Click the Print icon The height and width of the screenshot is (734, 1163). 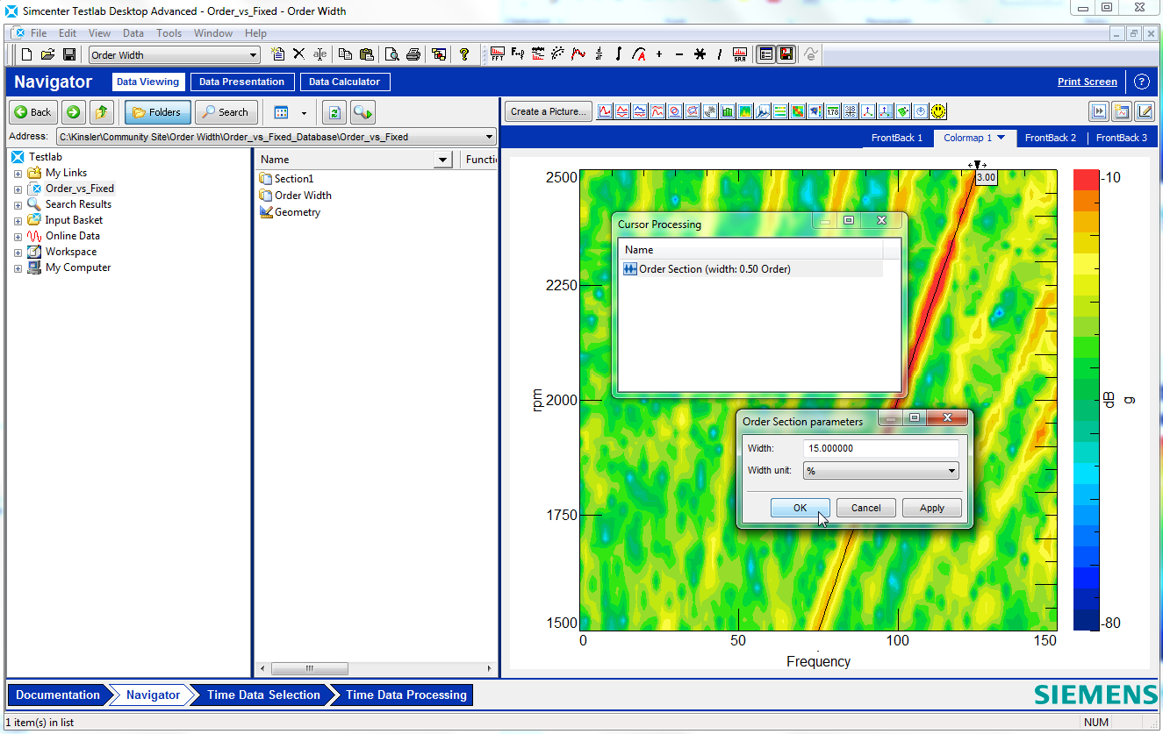(413, 54)
